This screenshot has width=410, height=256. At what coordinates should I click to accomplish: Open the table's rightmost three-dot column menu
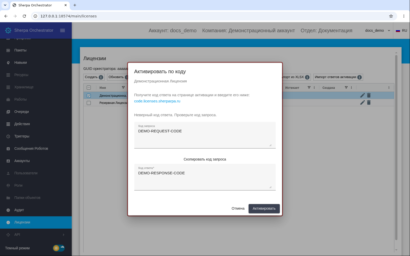pyautogui.click(x=389, y=88)
